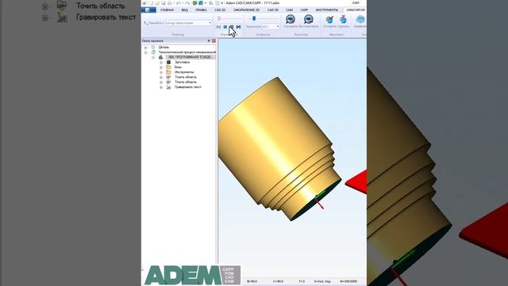Click the simulation speed slider handle
Viewport: 508px width, 286px height.
(254, 19)
